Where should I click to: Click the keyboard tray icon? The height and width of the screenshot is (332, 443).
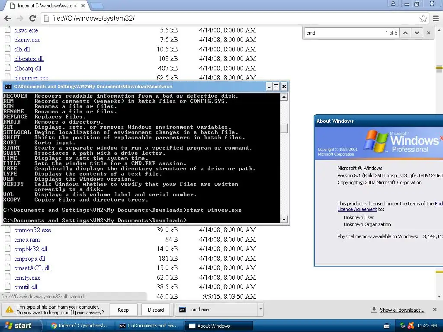coord(387,326)
